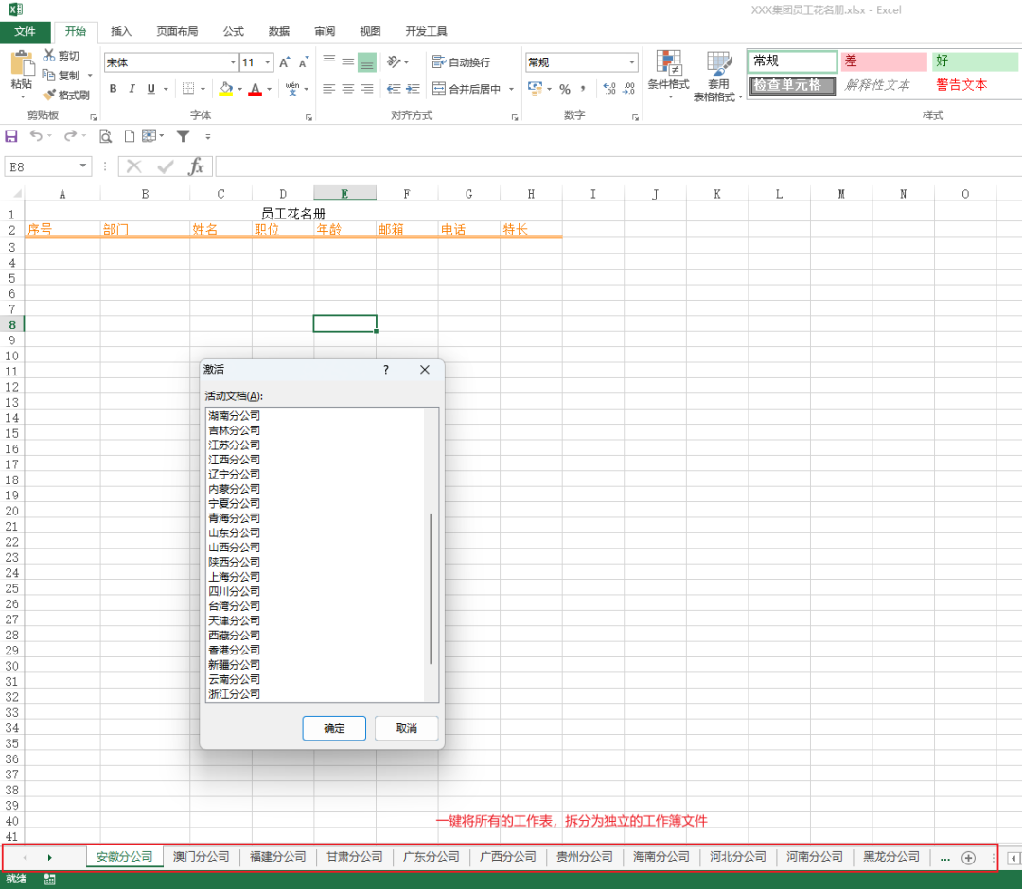Apply percent style format
This screenshot has height=889, width=1022.
(565, 89)
